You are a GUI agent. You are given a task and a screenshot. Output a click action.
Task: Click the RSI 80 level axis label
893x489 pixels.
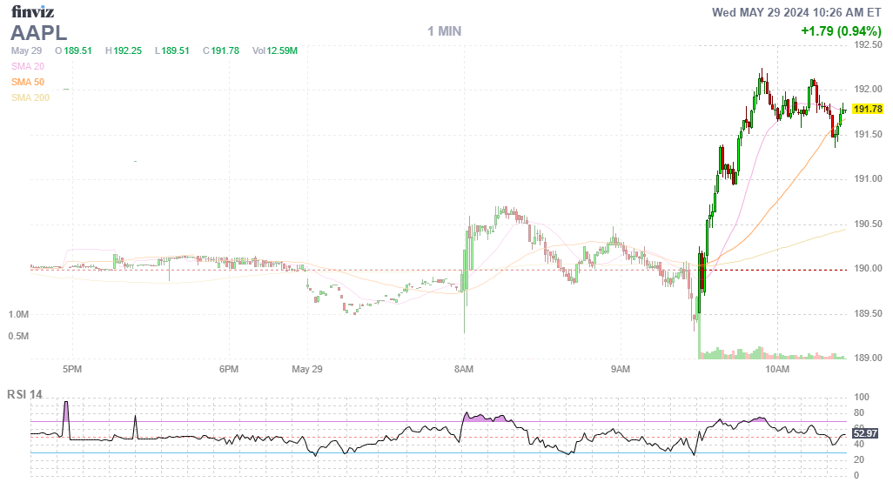click(x=859, y=412)
